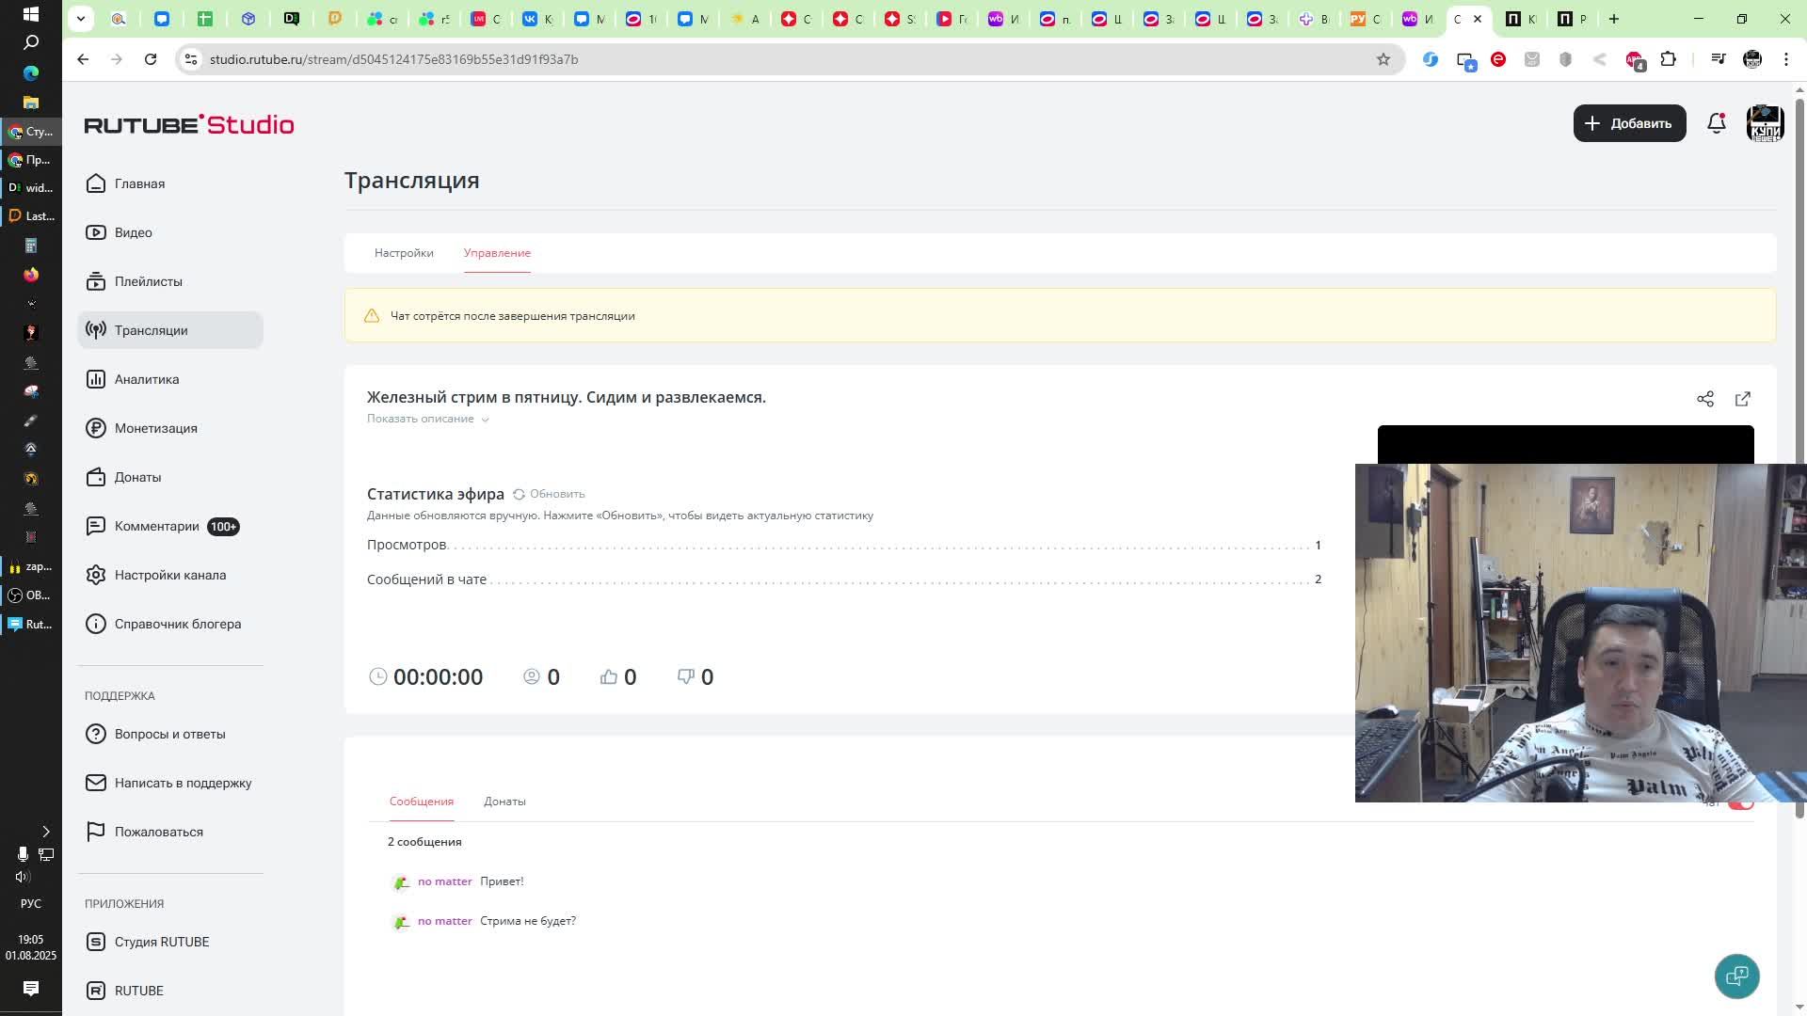
Task: Open the notifications bell
Action: tap(1716, 123)
